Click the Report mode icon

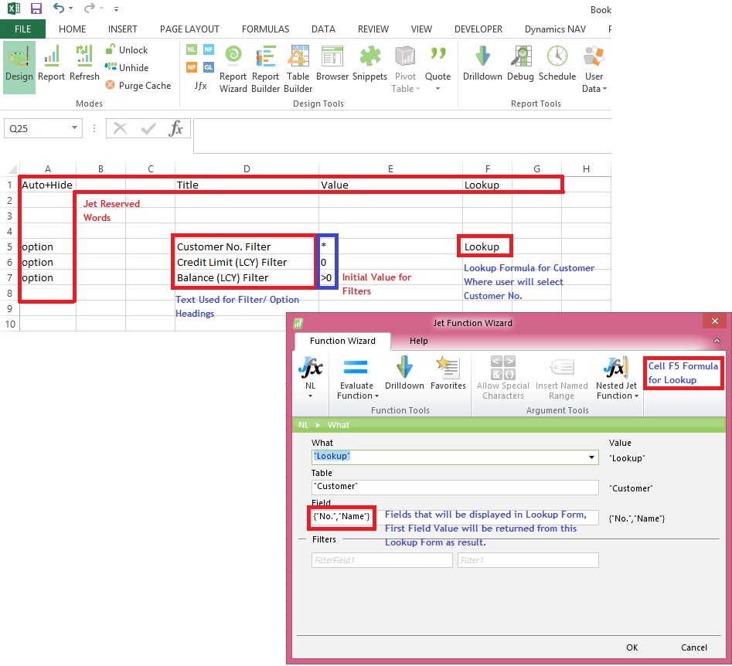(x=51, y=65)
